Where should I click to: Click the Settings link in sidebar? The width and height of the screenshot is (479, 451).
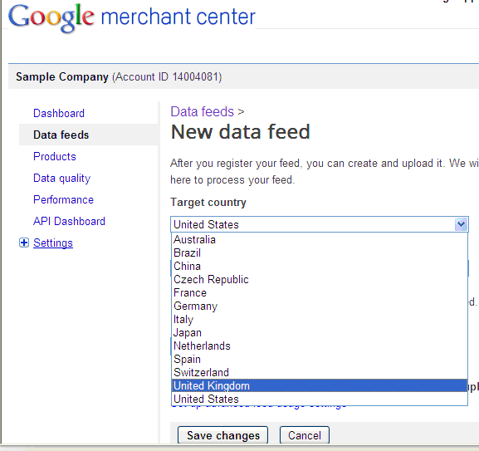point(53,243)
